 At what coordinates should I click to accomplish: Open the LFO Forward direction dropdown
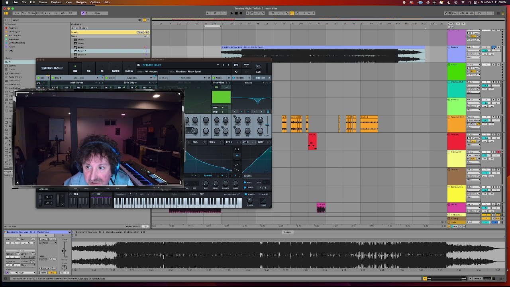pyautogui.click(x=208, y=176)
